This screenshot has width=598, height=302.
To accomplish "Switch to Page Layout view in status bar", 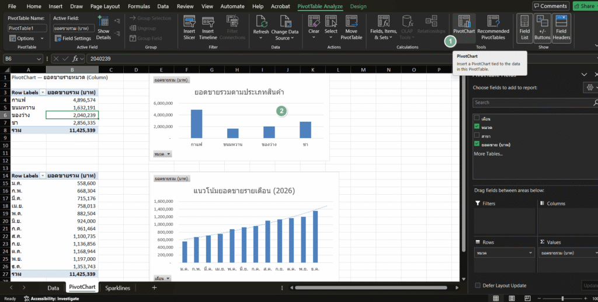I will [512, 299].
